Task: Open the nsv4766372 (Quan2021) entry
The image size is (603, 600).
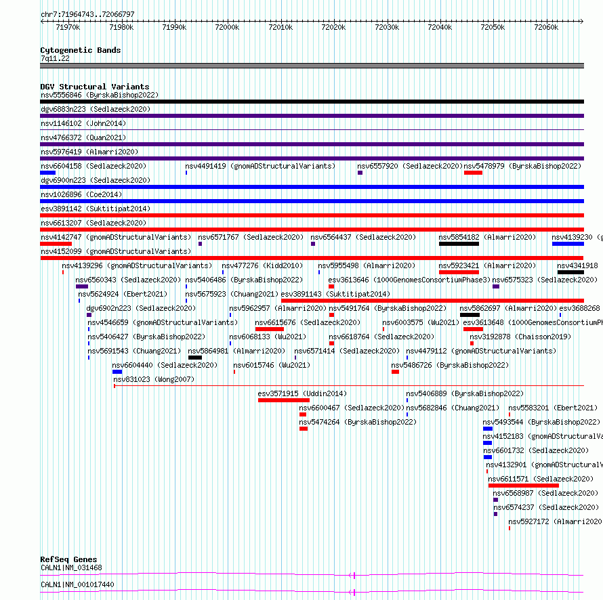Action: click(83, 137)
